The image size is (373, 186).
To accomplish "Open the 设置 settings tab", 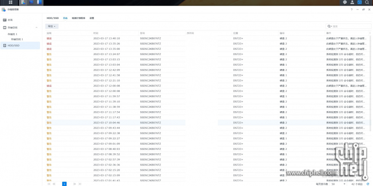I will pyautogui.click(x=92, y=18).
